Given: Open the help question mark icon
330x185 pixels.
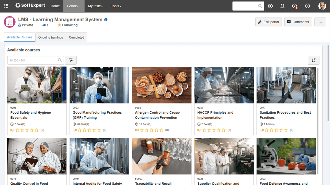Looking at the screenshot, I should click(x=307, y=6).
